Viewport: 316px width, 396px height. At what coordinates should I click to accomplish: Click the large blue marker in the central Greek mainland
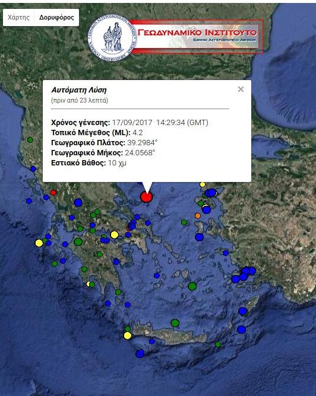(78, 203)
